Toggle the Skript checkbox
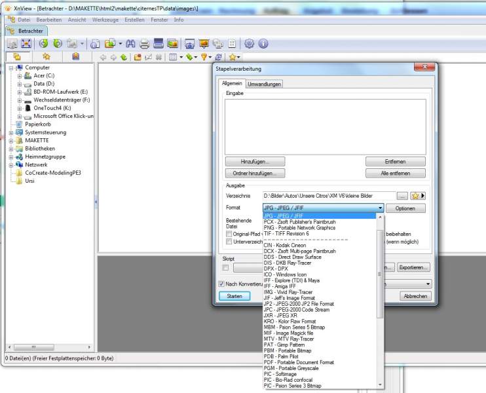 click(x=225, y=267)
